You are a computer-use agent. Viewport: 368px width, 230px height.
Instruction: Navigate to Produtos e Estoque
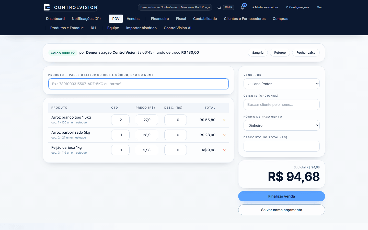coord(67,28)
